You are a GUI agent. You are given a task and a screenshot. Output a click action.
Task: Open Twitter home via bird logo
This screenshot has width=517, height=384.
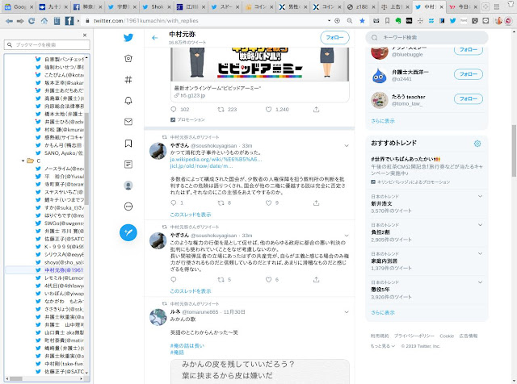coord(128,38)
